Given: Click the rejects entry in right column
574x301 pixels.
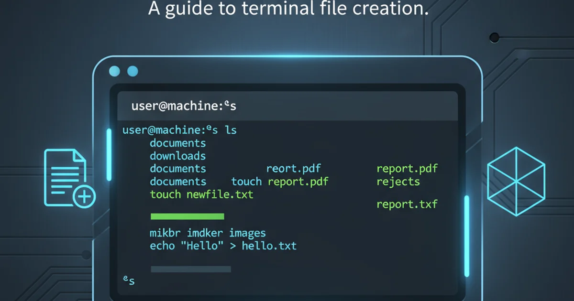Looking at the screenshot, I should pos(398,182).
